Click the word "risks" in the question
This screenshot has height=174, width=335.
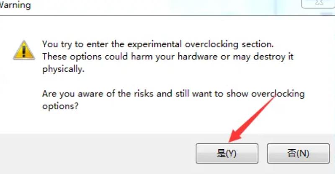point(144,94)
